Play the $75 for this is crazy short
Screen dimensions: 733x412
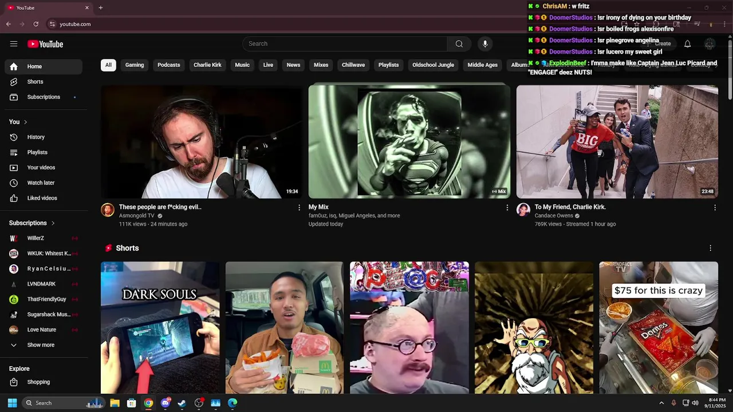(x=659, y=328)
